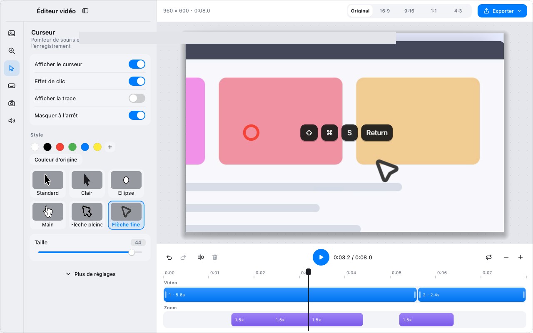Image resolution: width=533 pixels, height=333 pixels.
Task: Click the split clip icon
Action: (x=201, y=257)
